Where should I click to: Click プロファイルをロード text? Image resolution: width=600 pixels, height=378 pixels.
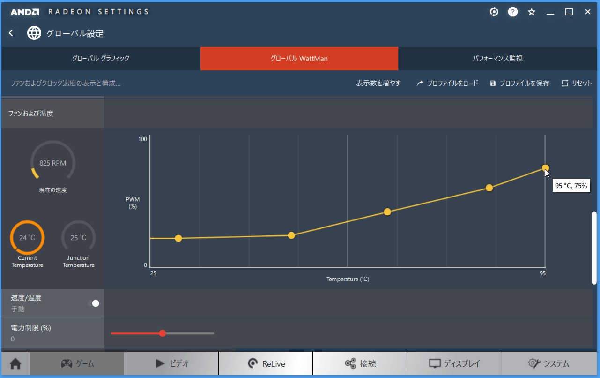coord(452,83)
